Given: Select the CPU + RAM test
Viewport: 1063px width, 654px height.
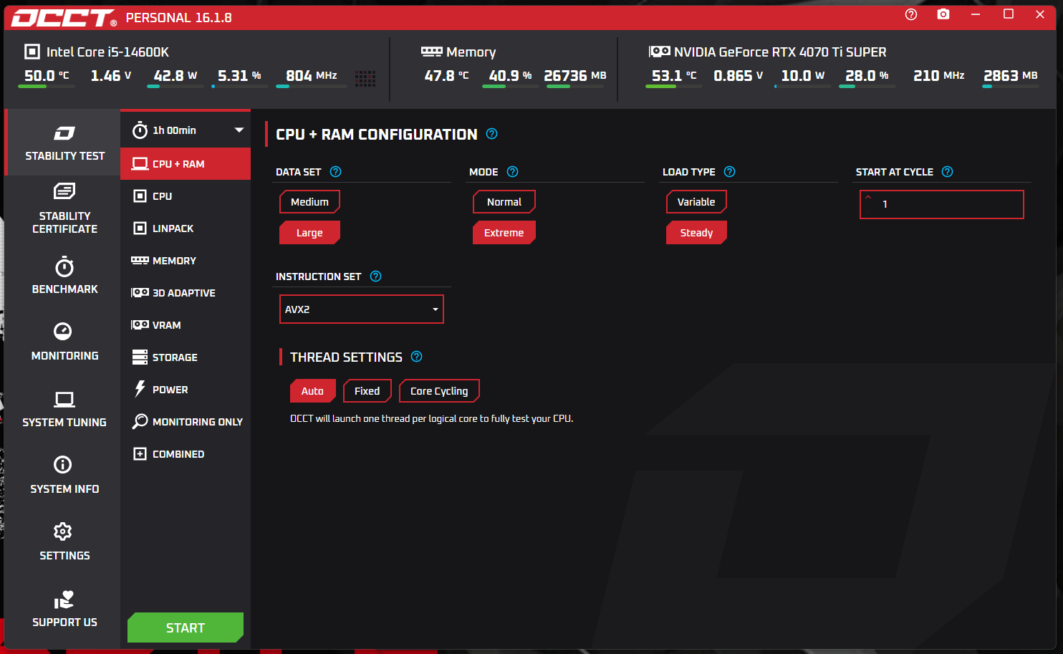Looking at the screenshot, I should tap(186, 164).
